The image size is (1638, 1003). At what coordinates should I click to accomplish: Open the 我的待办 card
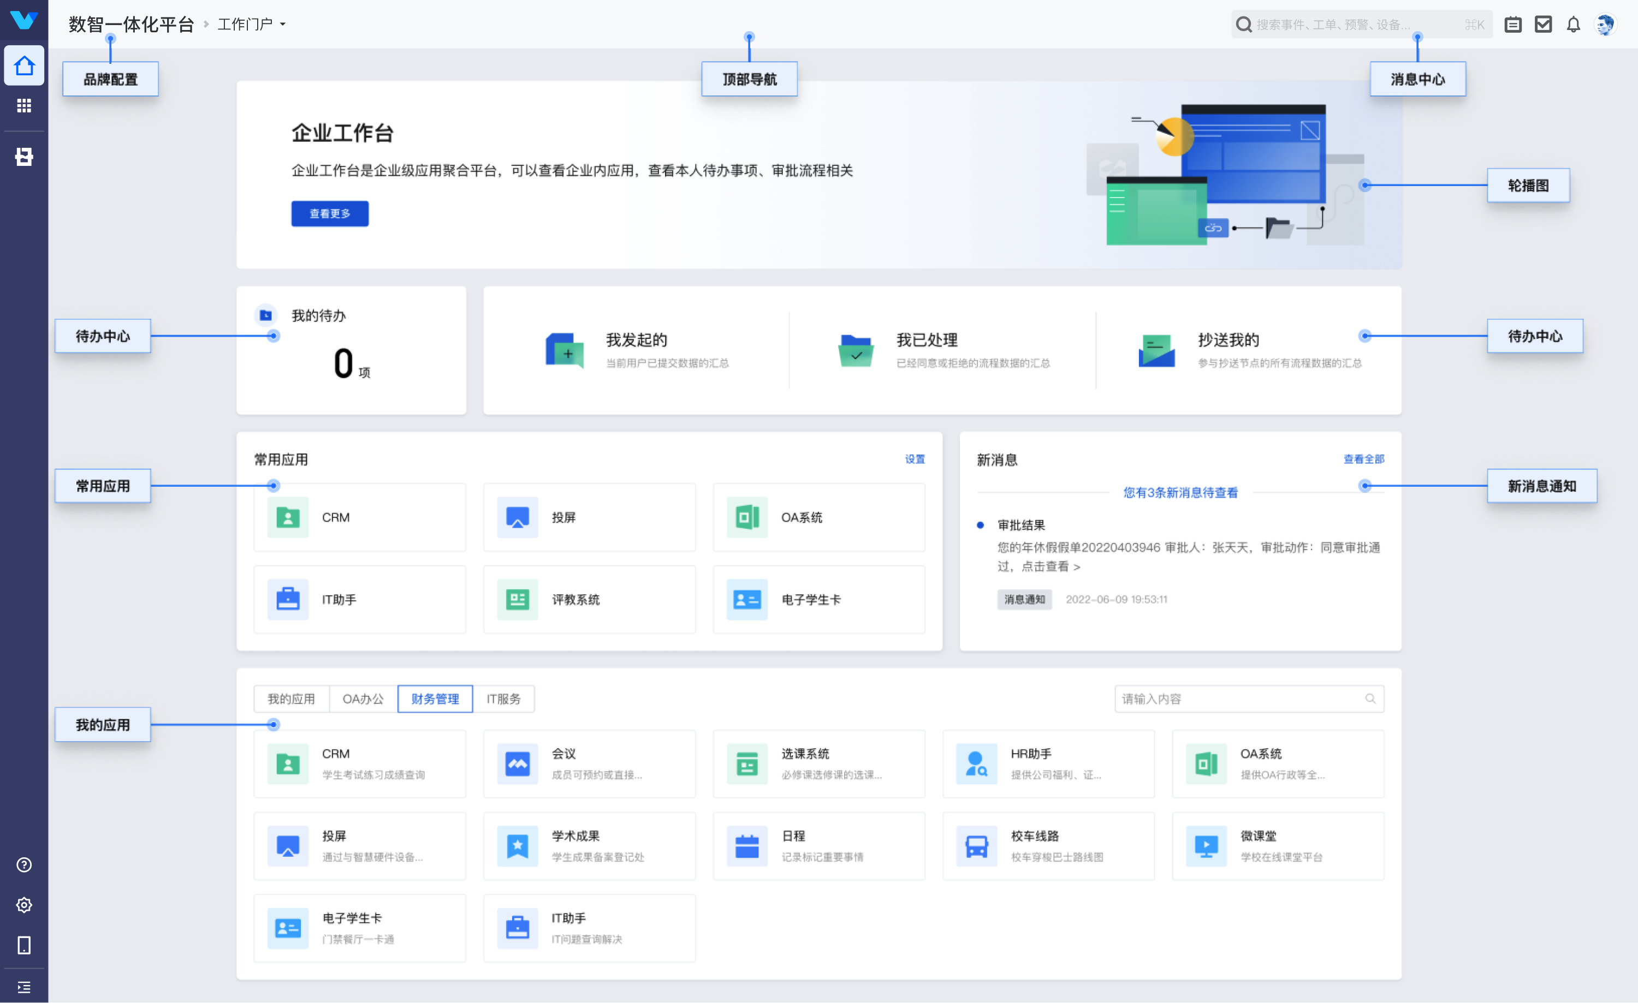click(x=351, y=350)
